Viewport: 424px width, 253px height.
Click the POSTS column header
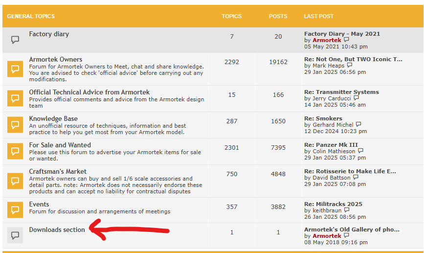pos(278,16)
